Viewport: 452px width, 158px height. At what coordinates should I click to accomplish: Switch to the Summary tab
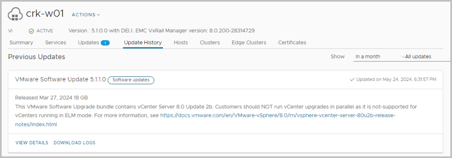coord(21,43)
